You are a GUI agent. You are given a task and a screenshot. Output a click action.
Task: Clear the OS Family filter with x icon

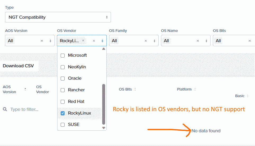(x=146, y=41)
